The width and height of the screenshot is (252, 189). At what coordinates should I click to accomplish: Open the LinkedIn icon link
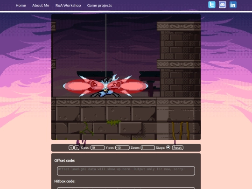coord(233,5)
